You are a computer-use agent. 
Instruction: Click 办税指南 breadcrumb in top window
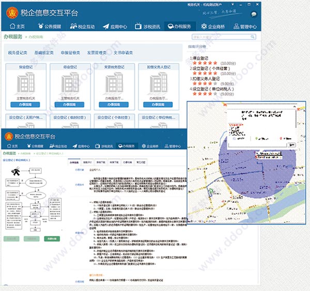point(36,37)
